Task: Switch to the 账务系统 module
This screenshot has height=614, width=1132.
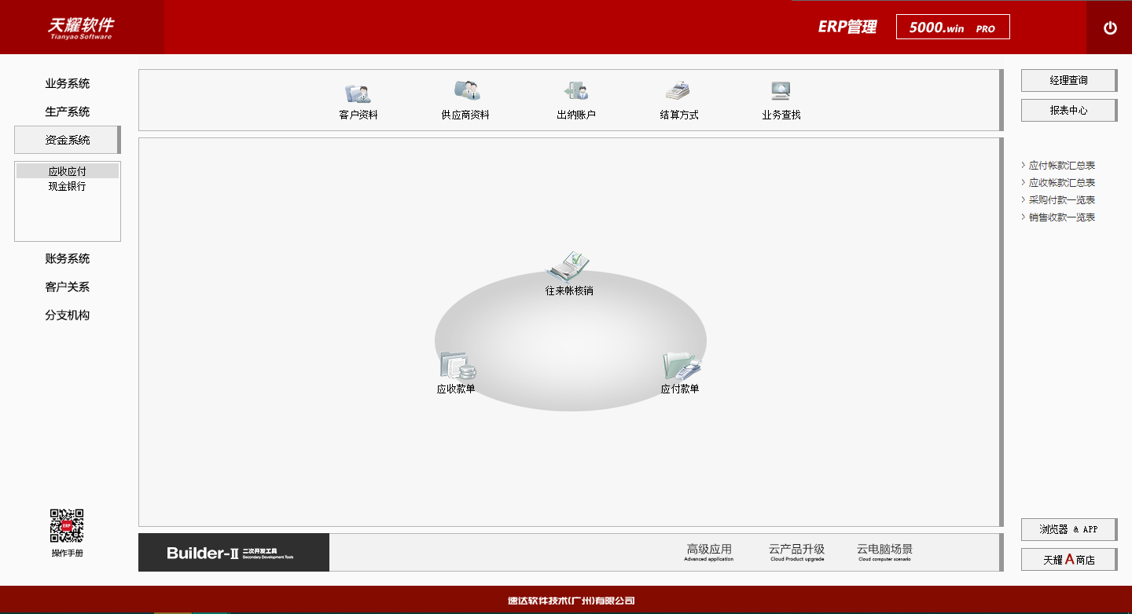Action: (67, 258)
